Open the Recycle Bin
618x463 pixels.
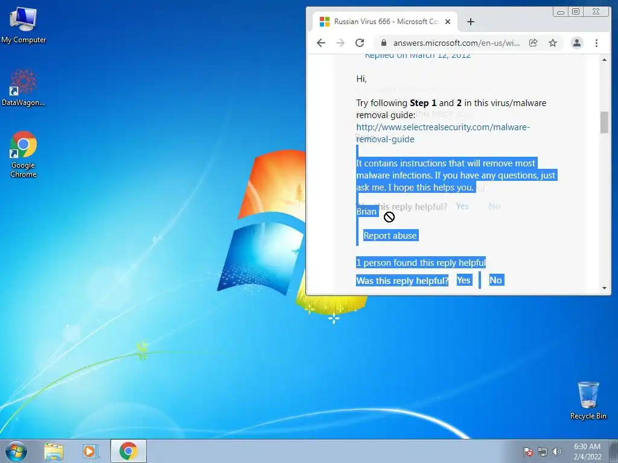(588, 400)
